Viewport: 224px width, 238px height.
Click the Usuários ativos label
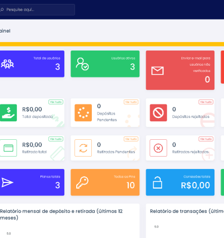123,58
